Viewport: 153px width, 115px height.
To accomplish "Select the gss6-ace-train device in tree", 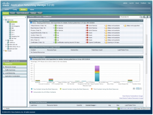I will (x=13, y=49).
